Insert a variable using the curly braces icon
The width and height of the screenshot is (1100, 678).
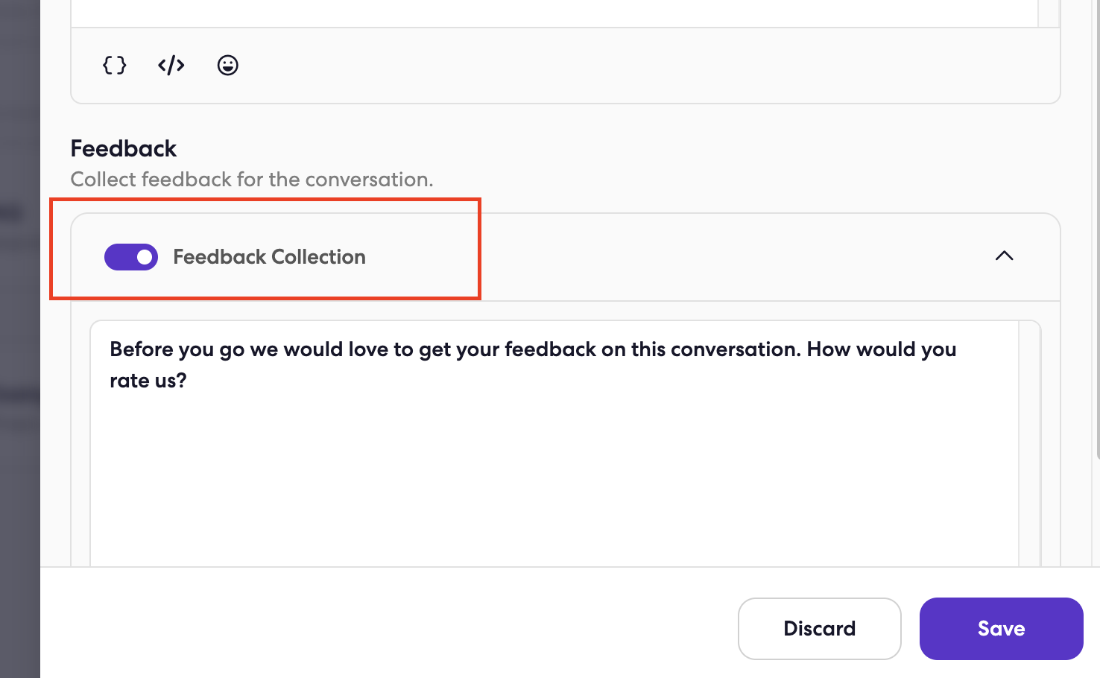point(114,66)
